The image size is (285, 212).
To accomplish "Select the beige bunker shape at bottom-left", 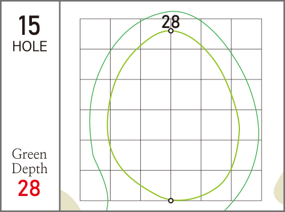I will tap(70, 202).
